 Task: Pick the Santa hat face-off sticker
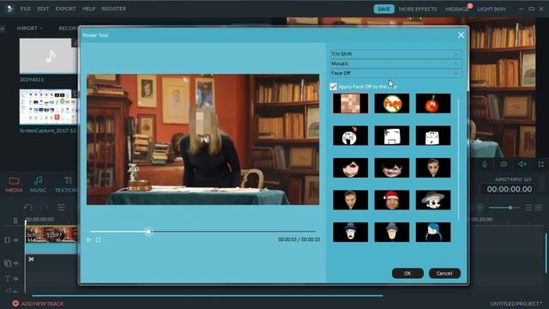(392, 200)
